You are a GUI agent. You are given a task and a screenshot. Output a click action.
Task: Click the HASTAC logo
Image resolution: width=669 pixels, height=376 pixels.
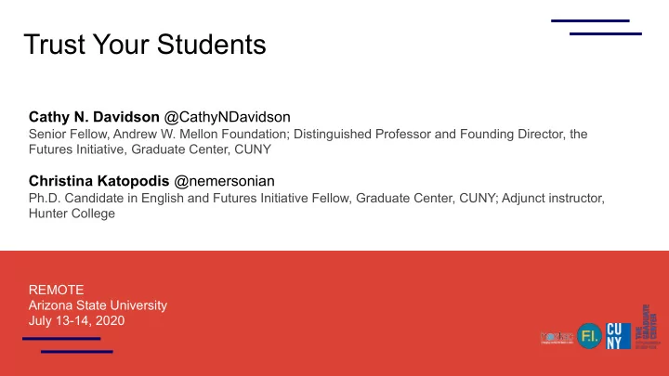coord(557,338)
